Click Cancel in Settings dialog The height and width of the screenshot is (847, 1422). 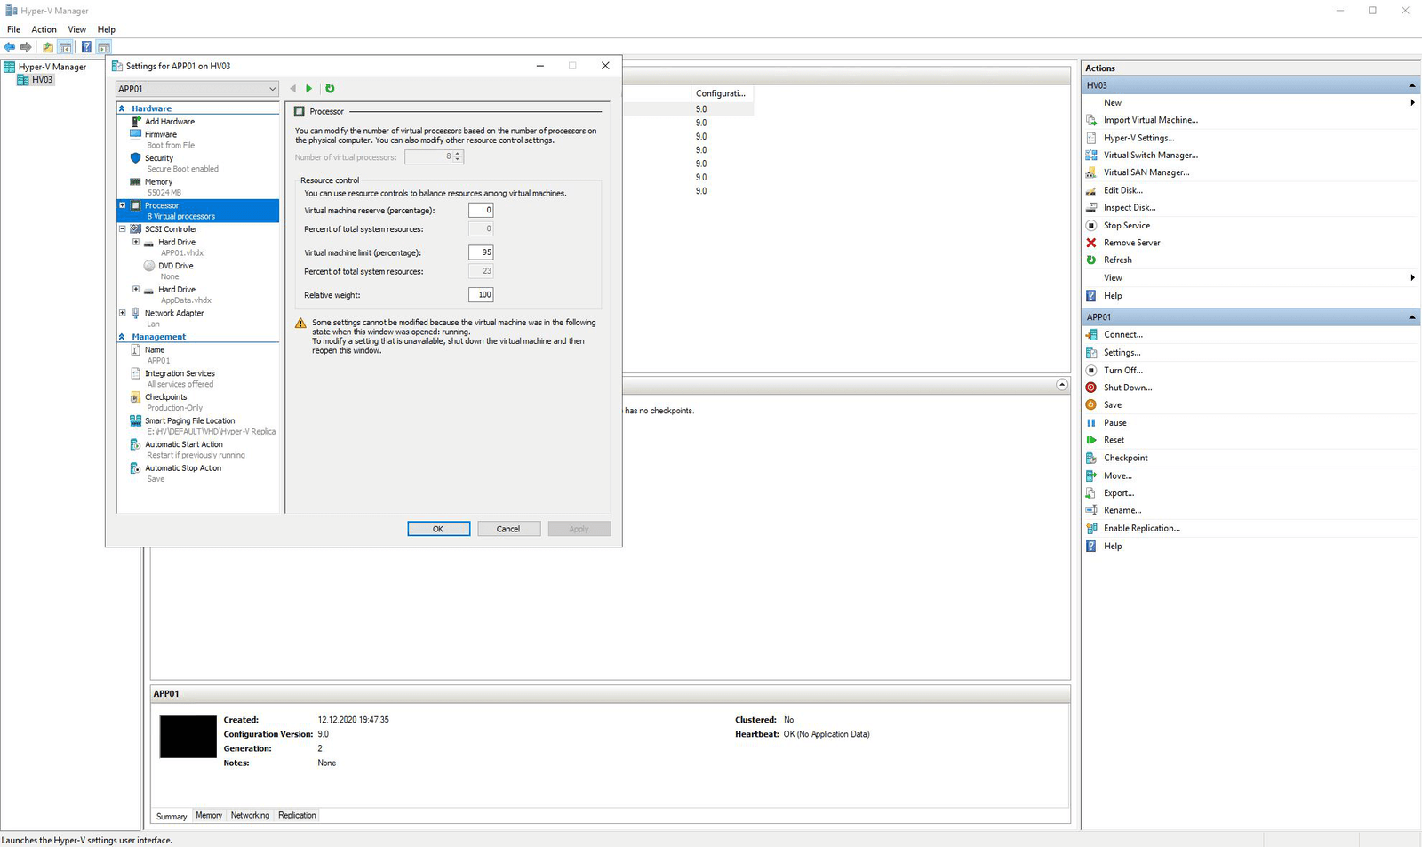[508, 529]
